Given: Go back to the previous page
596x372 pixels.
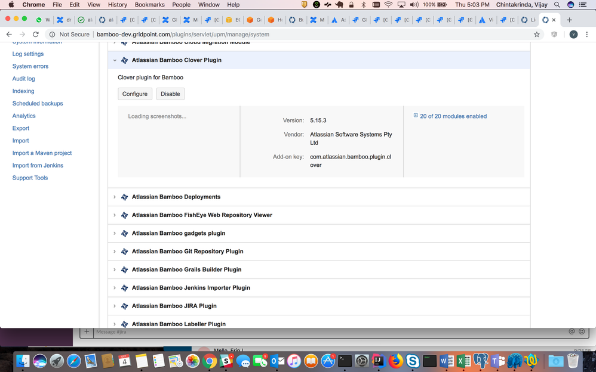Looking at the screenshot, I should (x=9, y=34).
